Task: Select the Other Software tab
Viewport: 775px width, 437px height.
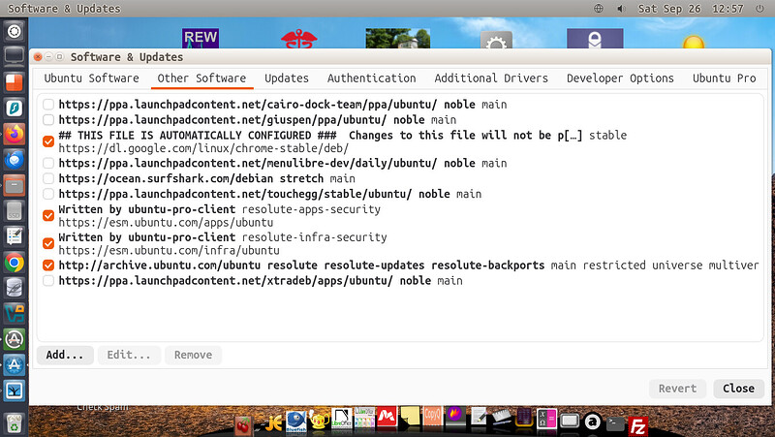Action: 201,78
